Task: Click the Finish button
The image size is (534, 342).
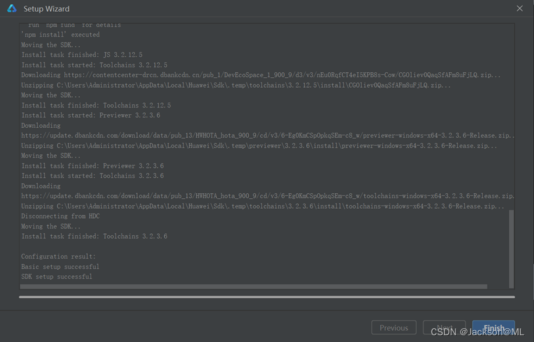Action: click(493, 327)
